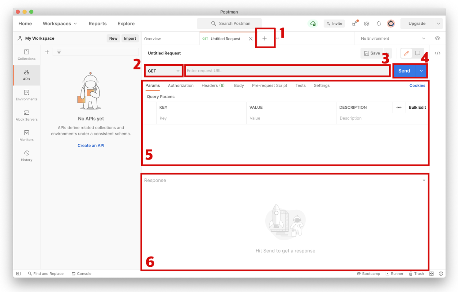Open the APIs sidebar section

pos(26,75)
